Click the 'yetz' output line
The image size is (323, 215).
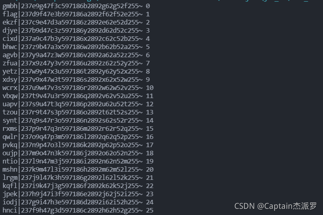[x=76, y=72]
